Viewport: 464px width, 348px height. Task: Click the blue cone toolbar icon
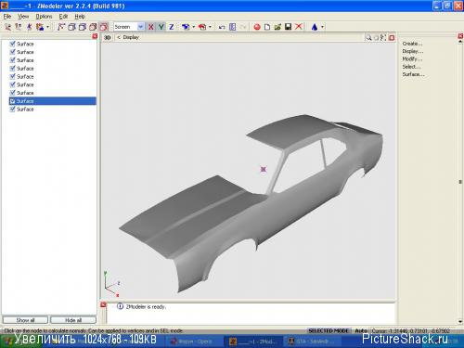click(x=315, y=27)
